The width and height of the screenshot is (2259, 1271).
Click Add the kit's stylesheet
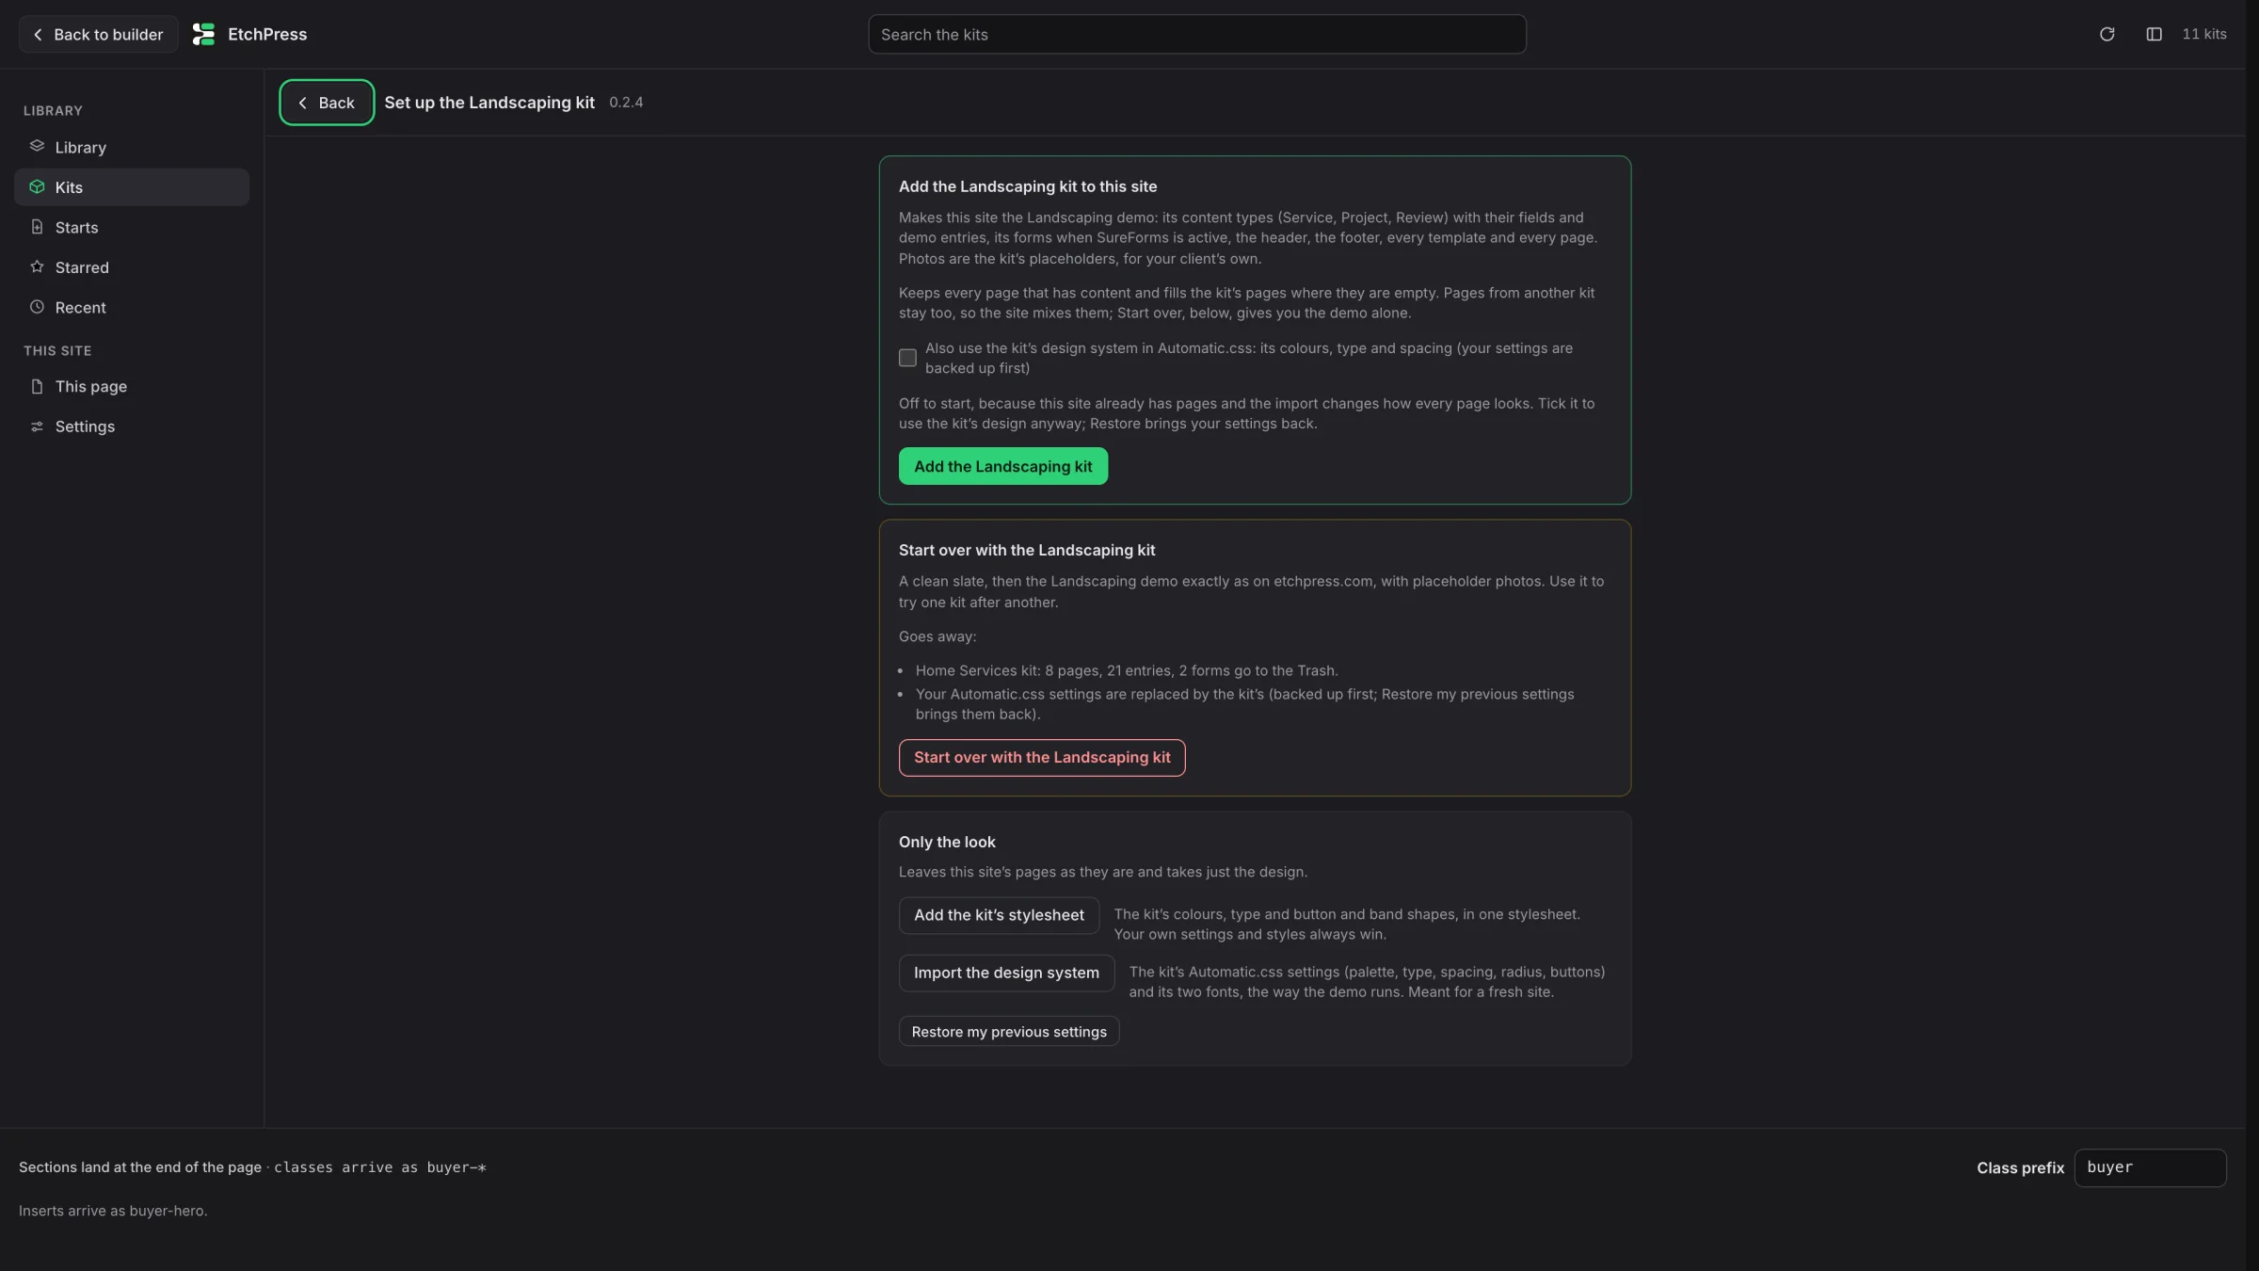(x=999, y=915)
